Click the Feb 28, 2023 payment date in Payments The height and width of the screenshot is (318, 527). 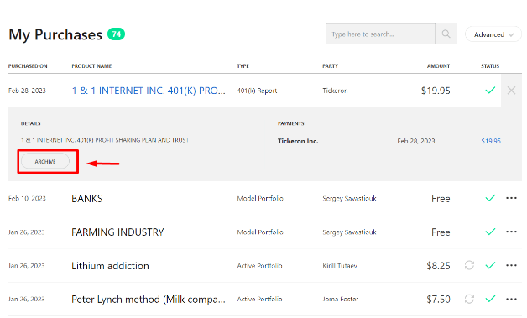416,141
